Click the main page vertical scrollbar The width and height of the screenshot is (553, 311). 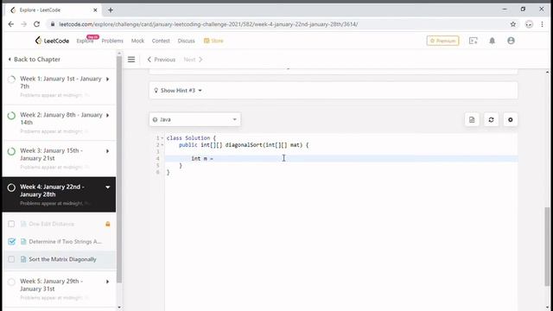547,247
